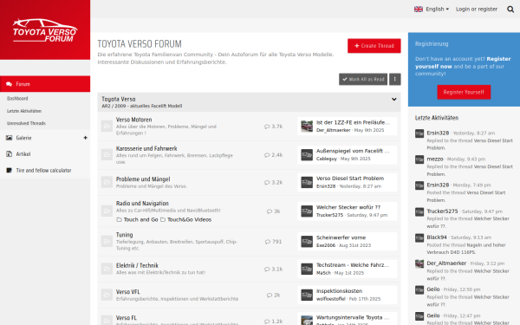Click mezzo's avatar in Letzte Aktivitäten
The width and height of the screenshot is (520, 325).
(x=419, y=159)
